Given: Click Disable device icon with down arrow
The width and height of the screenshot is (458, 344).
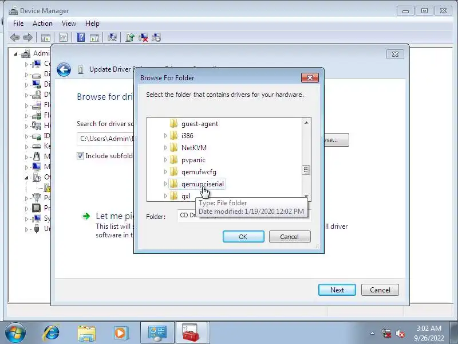Looking at the screenshot, I should point(156,37).
